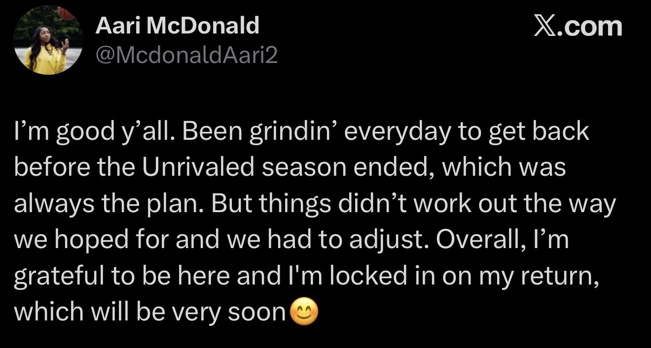Screen dimensions: 651x348
Task: Open the Aari McDonald display name
Action: click(x=177, y=25)
